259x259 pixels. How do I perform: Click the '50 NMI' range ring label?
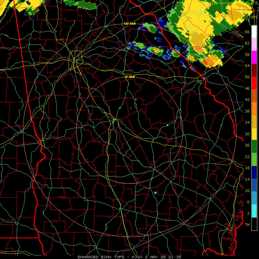[x=129, y=77]
